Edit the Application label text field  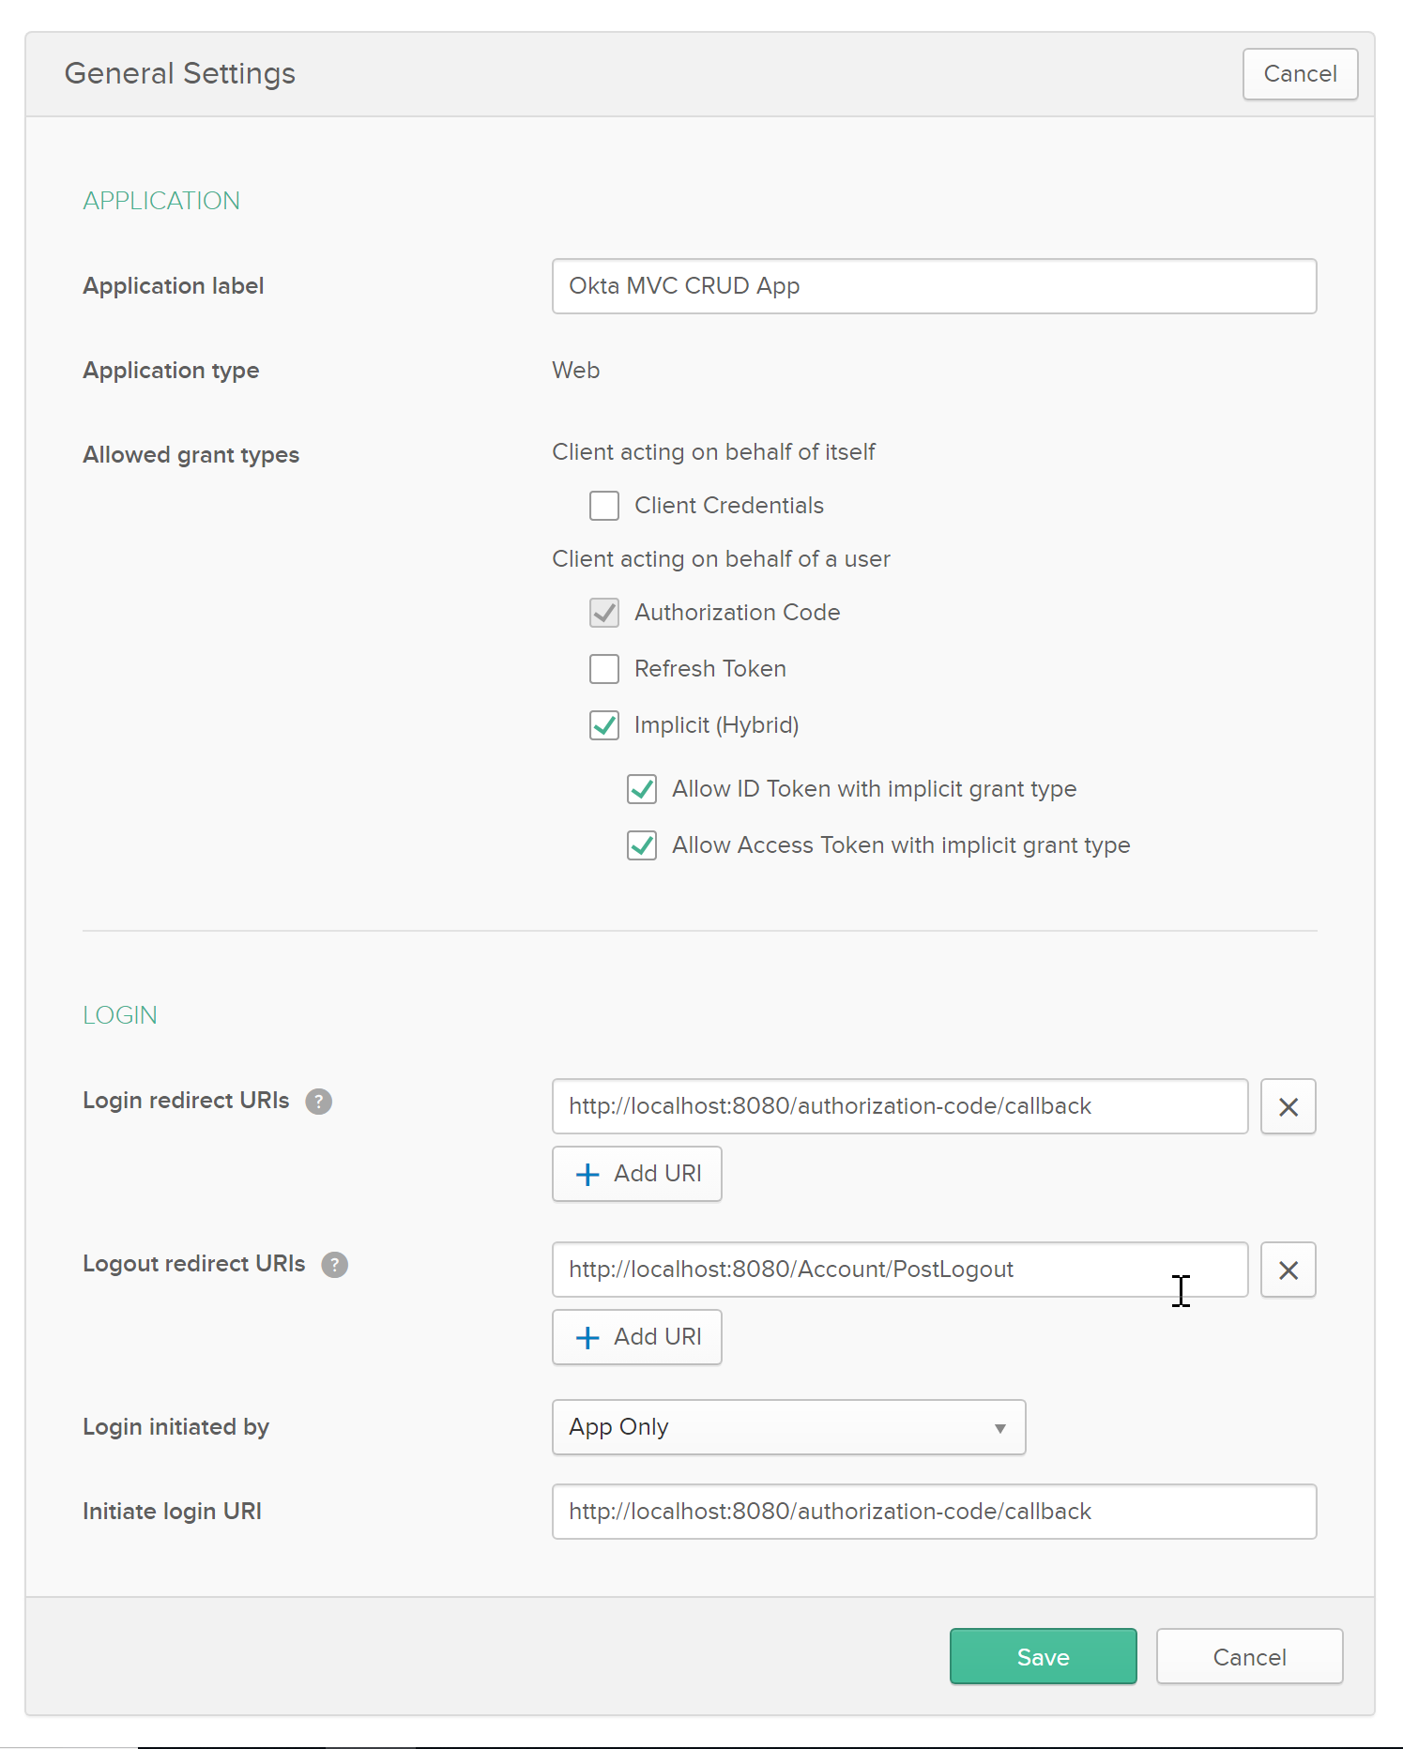[934, 286]
